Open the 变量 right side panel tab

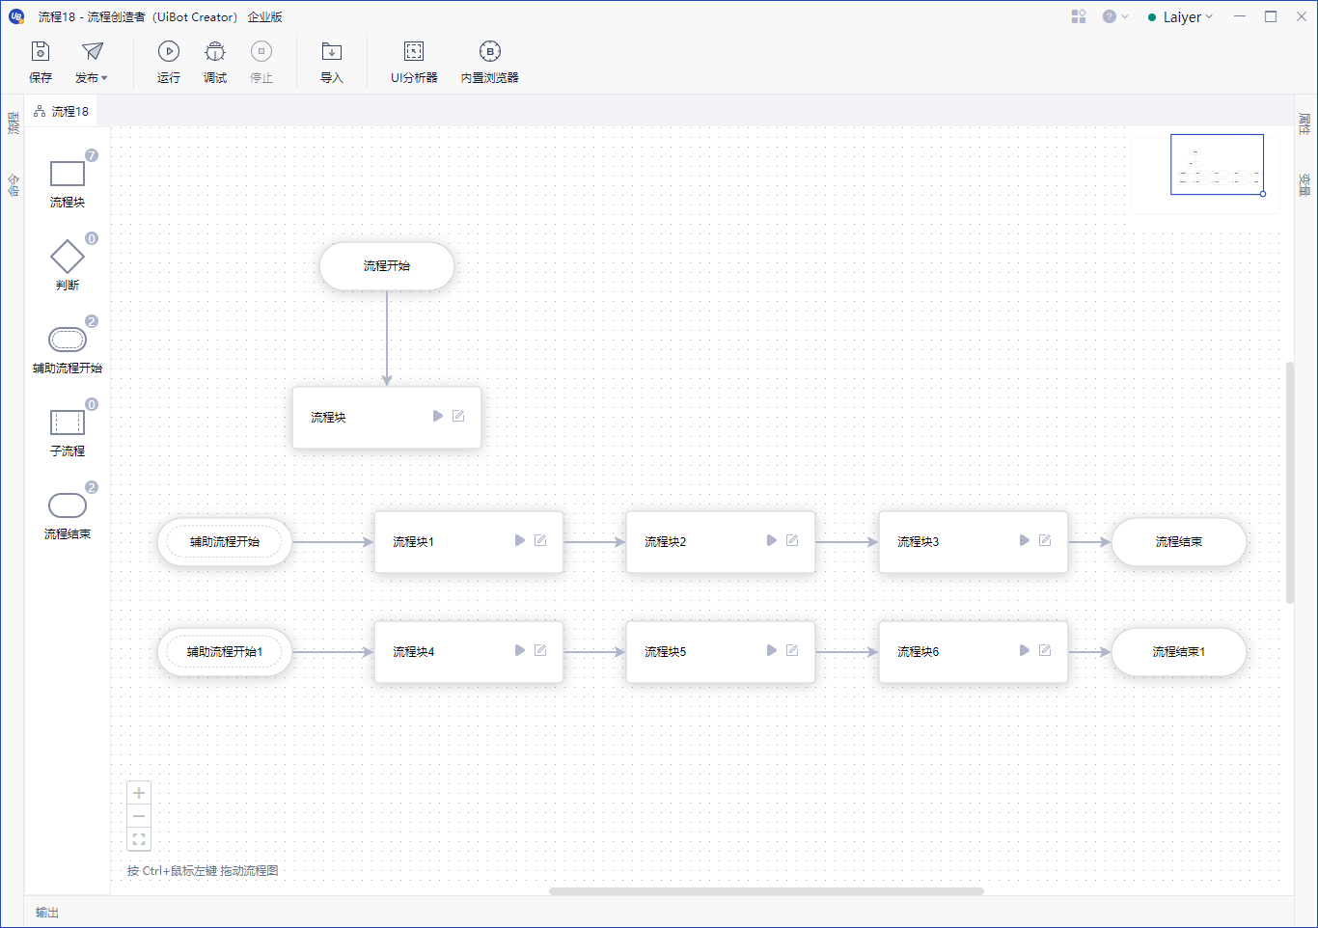tap(1304, 184)
